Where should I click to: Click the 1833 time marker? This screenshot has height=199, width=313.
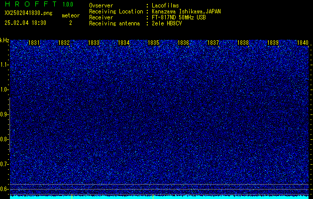pos(94,43)
